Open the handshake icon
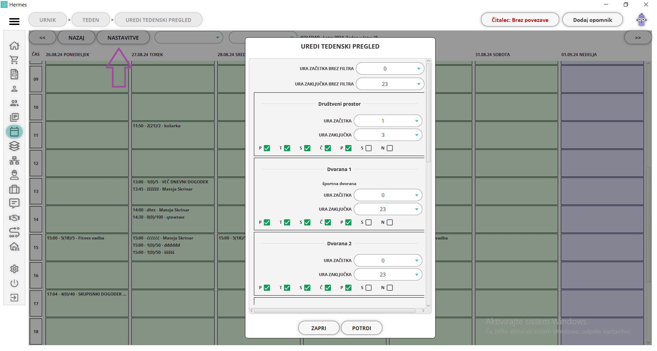 click(14, 218)
